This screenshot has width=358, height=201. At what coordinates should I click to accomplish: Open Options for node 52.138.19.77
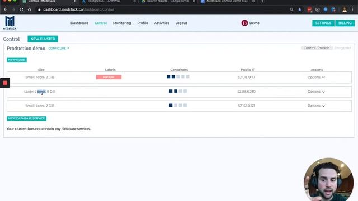click(316, 77)
